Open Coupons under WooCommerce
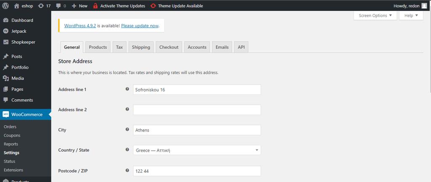The width and height of the screenshot is (431, 182). (x=12, y=135)
